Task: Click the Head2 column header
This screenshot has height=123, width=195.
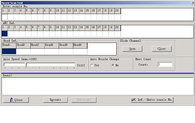Action: [23, 46]
